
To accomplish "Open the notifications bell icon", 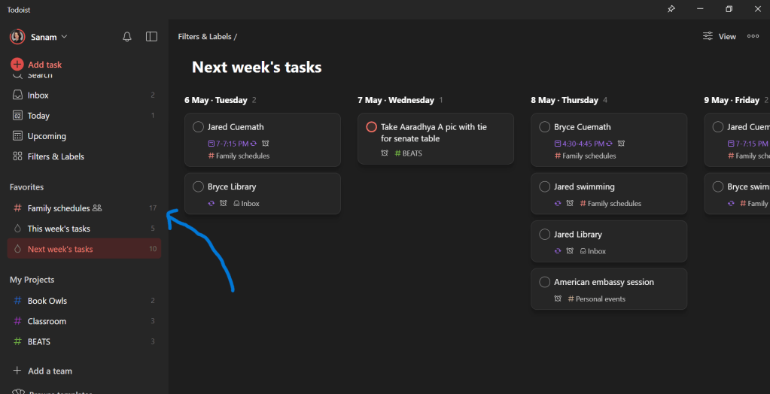I will (127, 37).
